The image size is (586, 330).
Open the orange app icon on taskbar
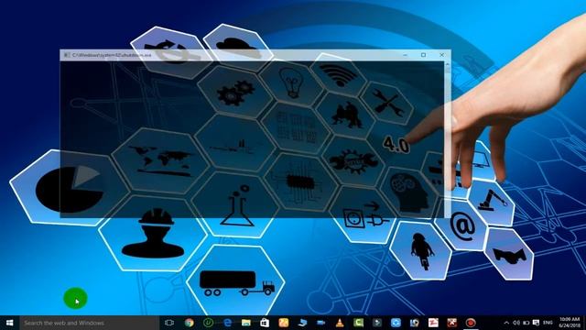click(x=283, y=323)
